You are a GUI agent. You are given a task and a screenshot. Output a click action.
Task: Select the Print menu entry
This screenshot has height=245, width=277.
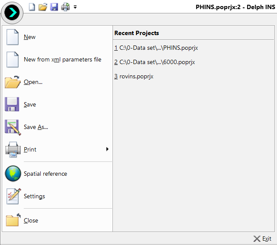tap(30, 150)
